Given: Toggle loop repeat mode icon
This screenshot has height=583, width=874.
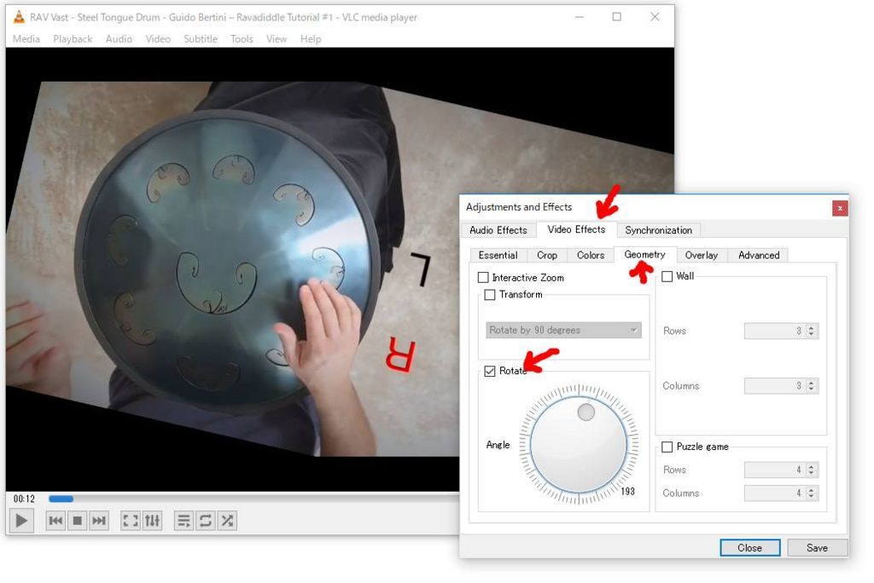Looking at the screenshot, I should (x=205, y=521).
